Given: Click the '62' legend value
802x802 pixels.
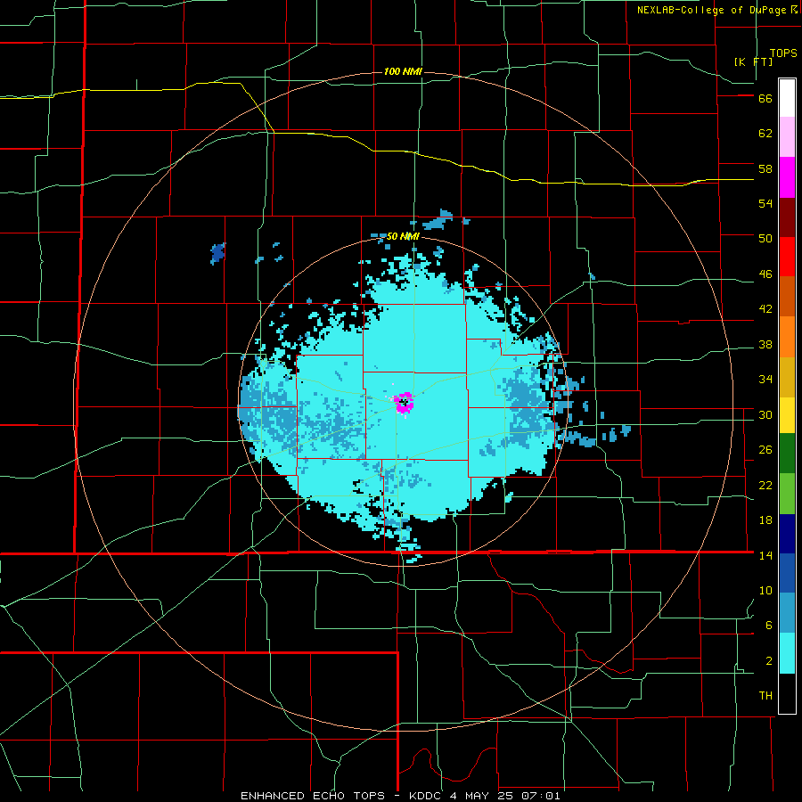Looking at the screenshot, I should [765, 134].
